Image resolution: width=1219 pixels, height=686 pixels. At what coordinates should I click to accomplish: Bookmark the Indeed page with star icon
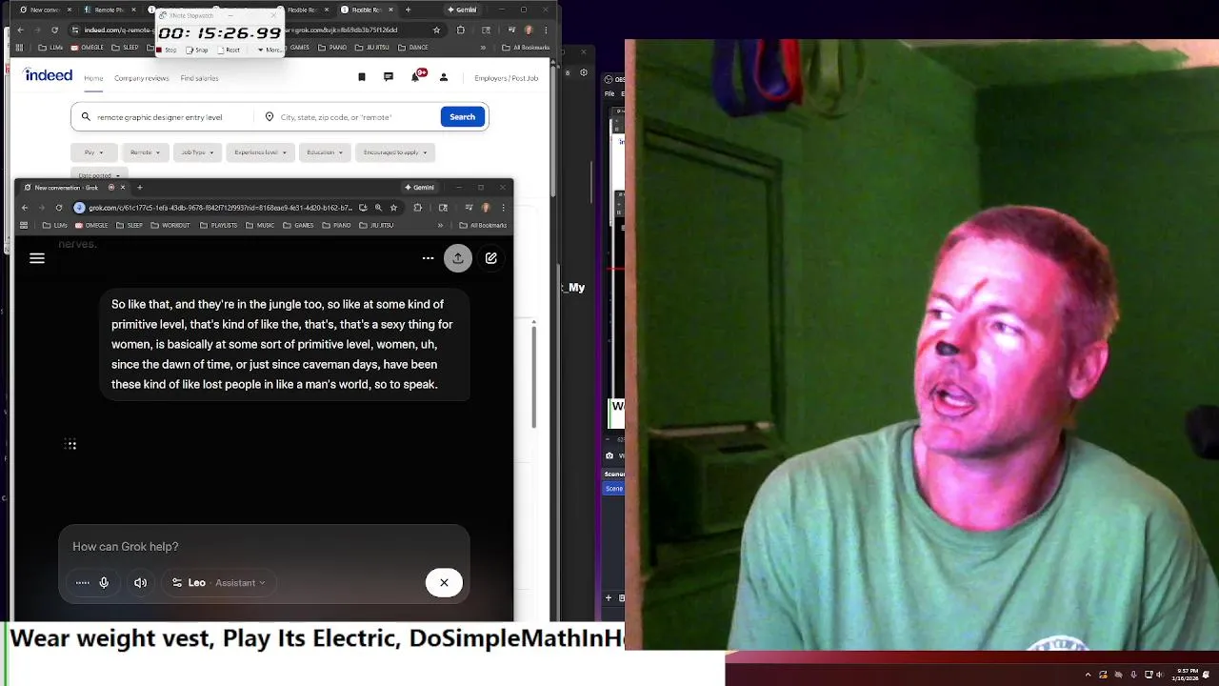[436, 30]
